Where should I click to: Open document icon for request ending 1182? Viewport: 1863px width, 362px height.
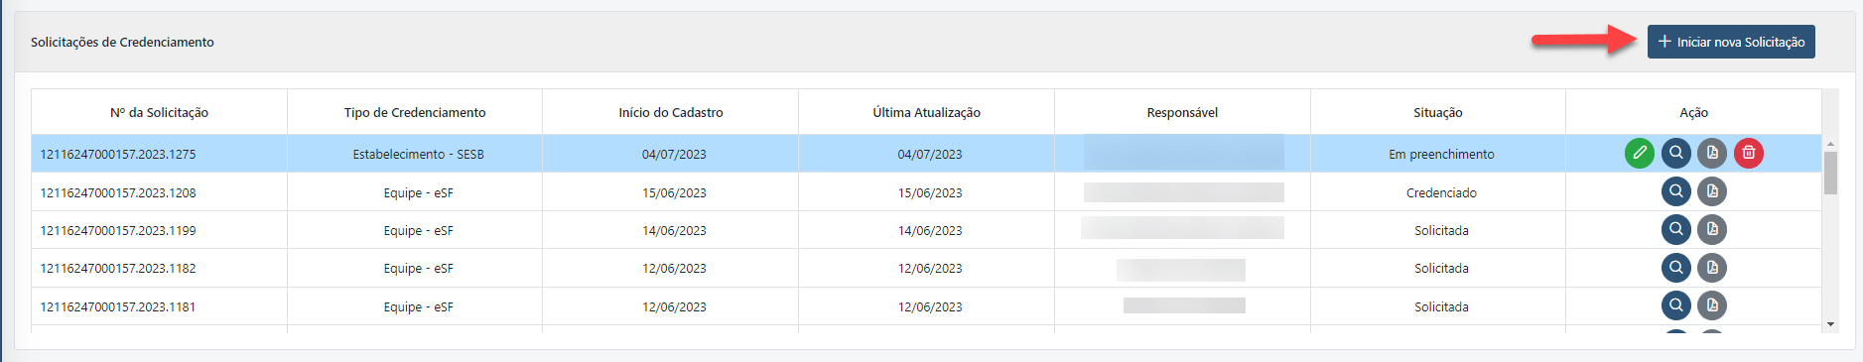(x=1712, y=268)
